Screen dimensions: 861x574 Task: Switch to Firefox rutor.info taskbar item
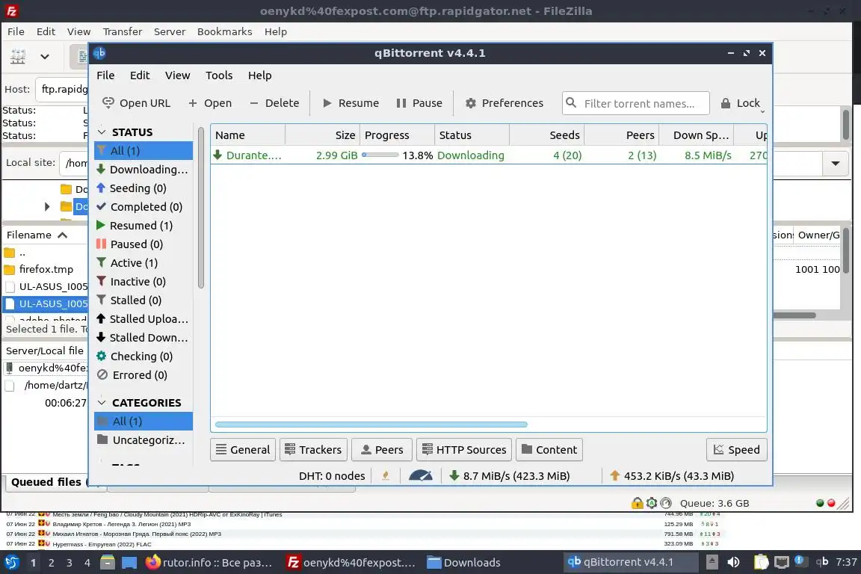click(209, 563)
